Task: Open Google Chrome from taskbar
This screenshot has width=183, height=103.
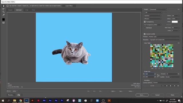Action: click(21, 100)
